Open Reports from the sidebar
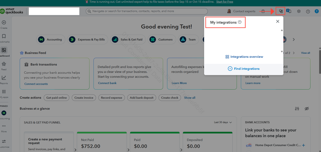The height and width of the screenshot is (152, 321). pyautogui.click(x=4, y=78)
